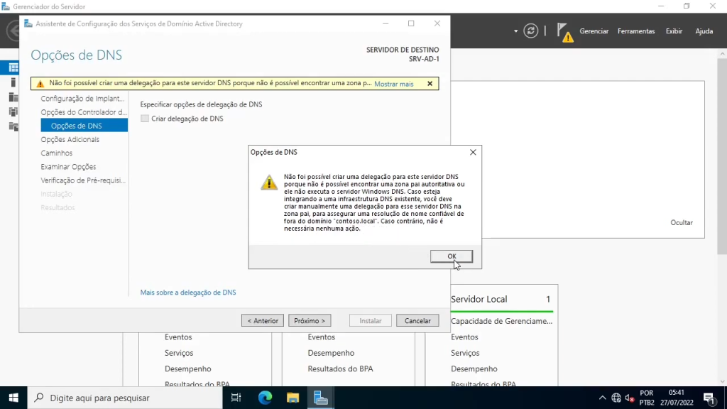Minimize the Active Directory wizard window

tap(386, 23)
